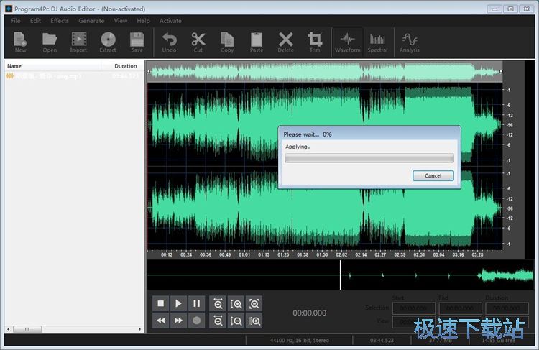The height and width of the screenshot is (350, 539).
Task: Click the file list scroll-left arrow
Action: (9, 329)
